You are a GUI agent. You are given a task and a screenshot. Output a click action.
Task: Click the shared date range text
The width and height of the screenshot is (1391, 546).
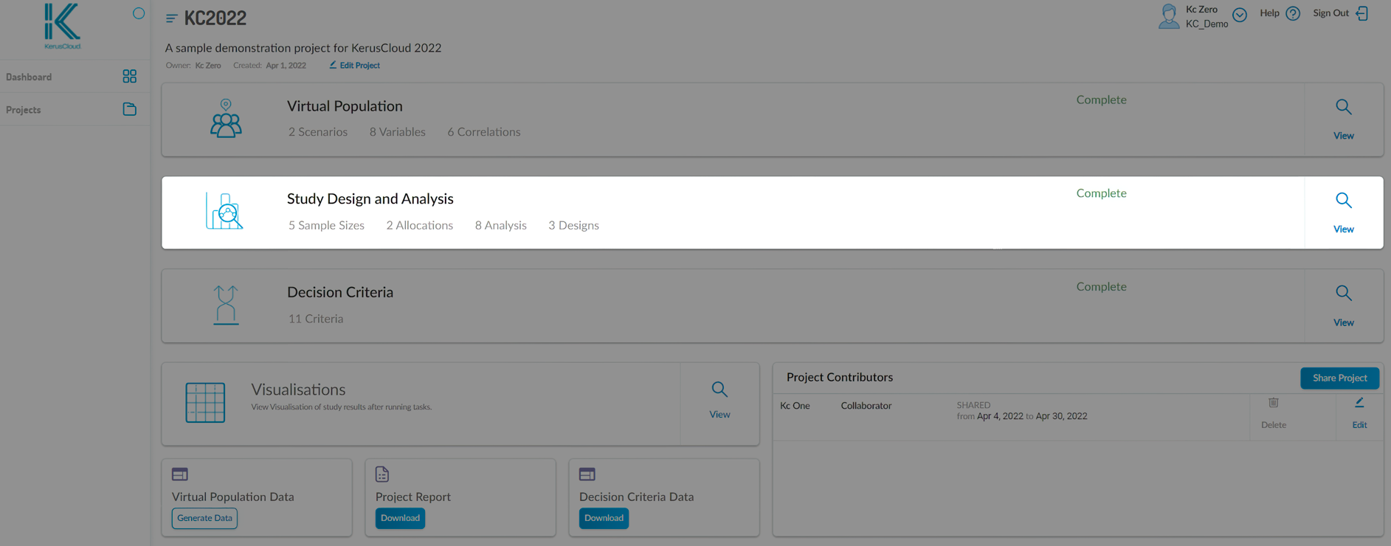1022,416
